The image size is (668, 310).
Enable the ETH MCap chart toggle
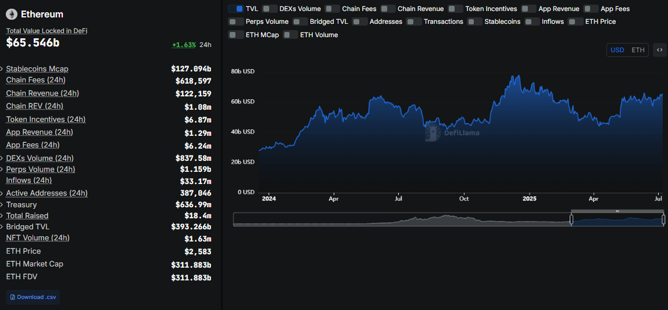235,35
